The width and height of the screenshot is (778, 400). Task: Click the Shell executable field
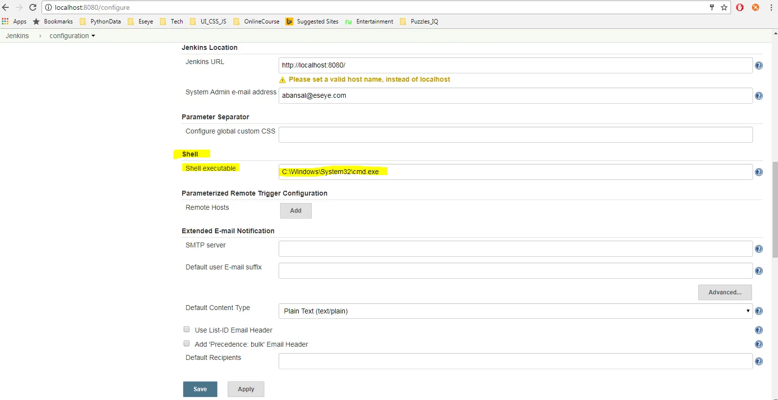(x=516, y=172)
